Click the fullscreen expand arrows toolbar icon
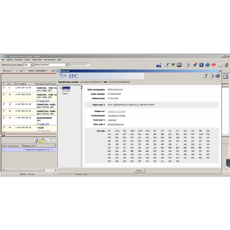 [x=179, y=65]
